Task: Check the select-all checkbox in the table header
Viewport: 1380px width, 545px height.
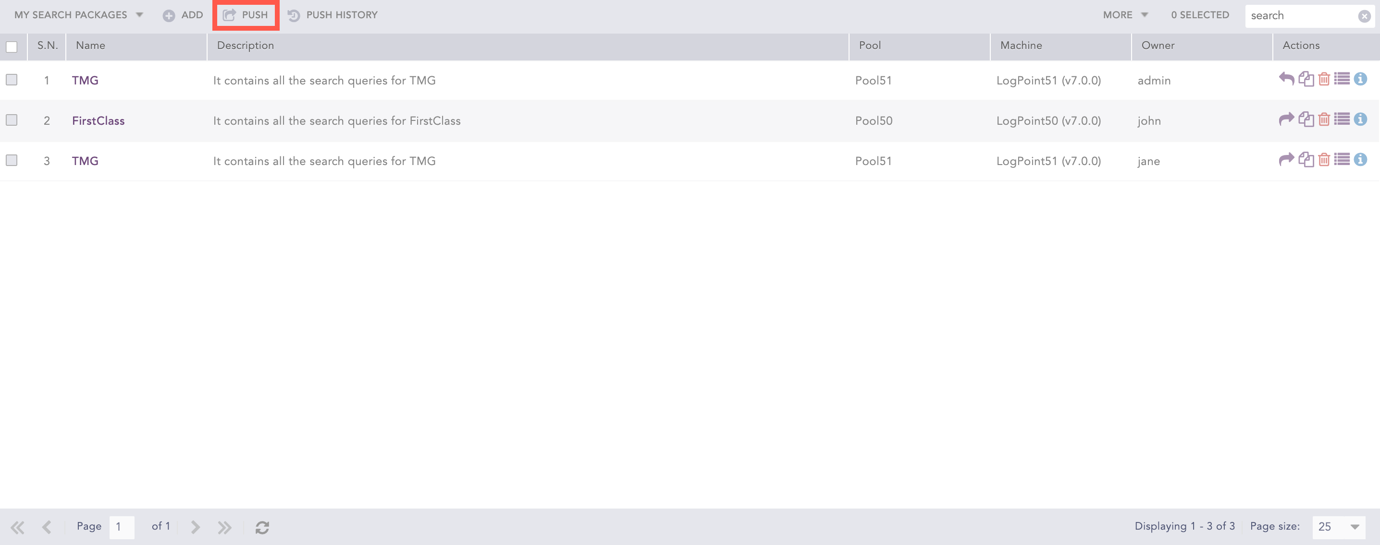Action: point(12,47)
